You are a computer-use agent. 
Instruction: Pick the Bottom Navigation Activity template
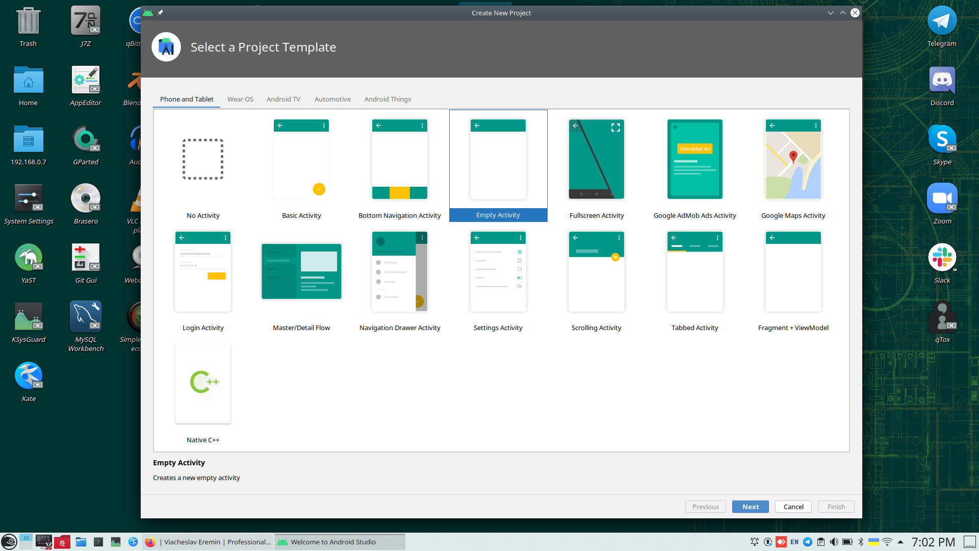[399, 160]
